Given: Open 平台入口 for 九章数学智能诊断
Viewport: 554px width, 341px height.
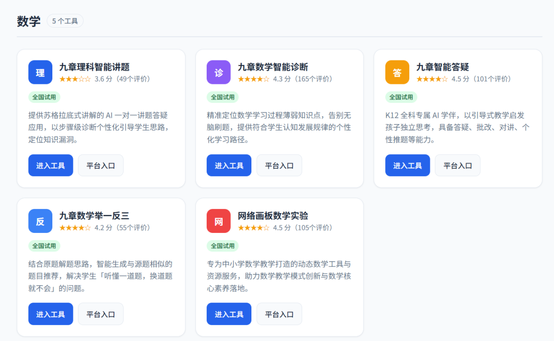Looking at the screenshot, I should (279, 165).
